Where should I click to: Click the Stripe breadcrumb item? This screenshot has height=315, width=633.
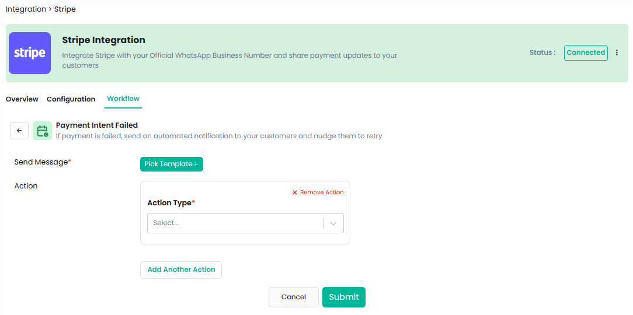pos(65,9)
